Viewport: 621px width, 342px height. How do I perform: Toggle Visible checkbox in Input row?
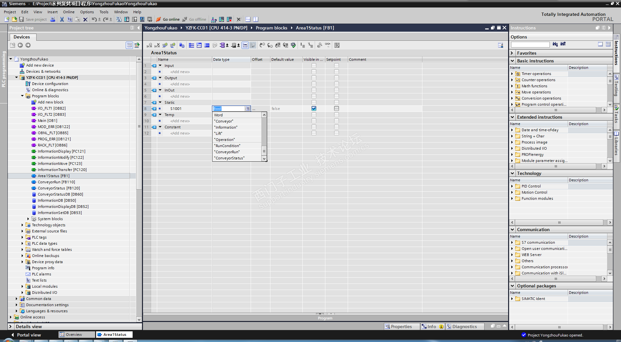pyautogui.click(x=314, y=66)
